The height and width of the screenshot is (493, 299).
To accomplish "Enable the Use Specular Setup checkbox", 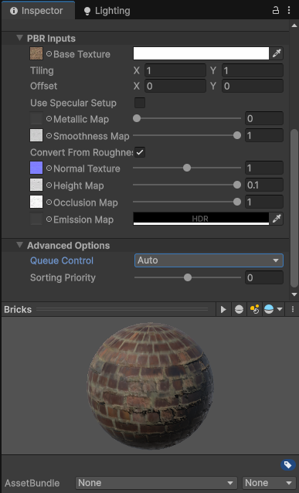I will click(x=140, y=103).
